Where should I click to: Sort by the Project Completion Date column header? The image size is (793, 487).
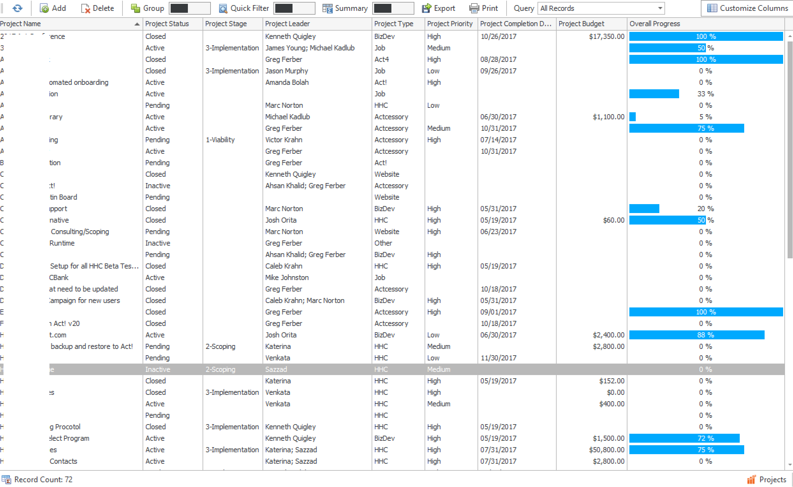tap(517, 24)
